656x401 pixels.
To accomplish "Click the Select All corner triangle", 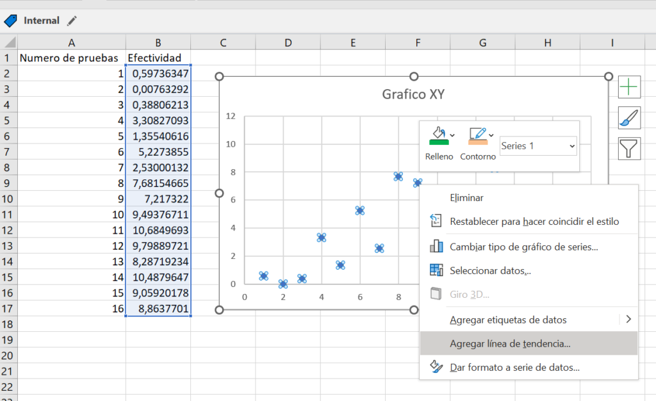I will tap(9, 42).
